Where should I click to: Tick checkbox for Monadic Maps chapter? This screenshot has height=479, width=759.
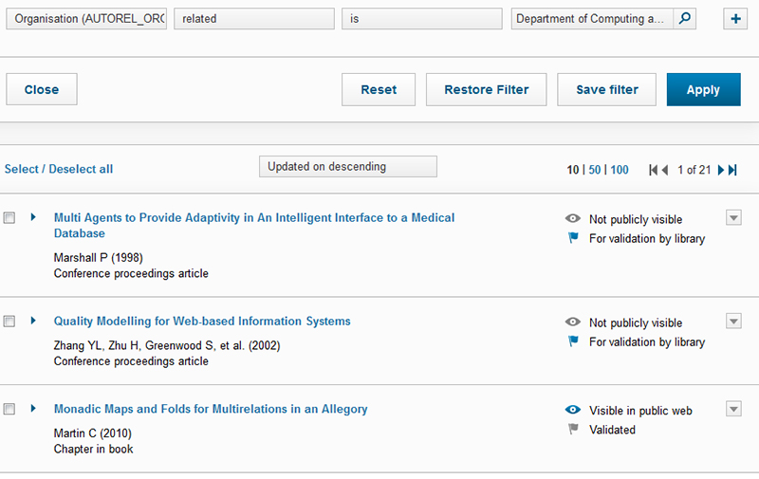[9, 409]
